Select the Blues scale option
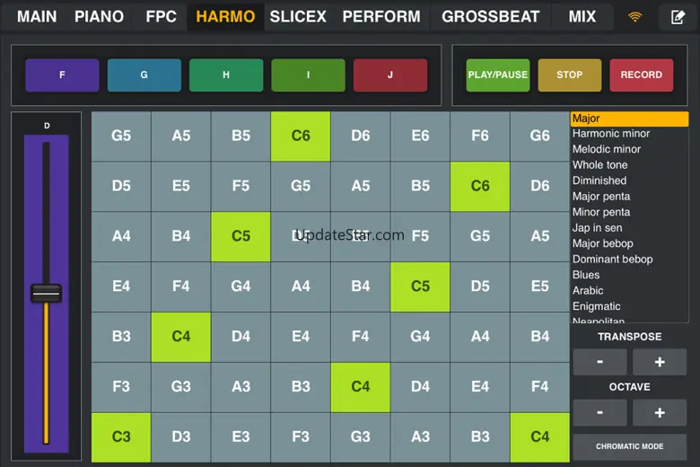 click(x=586, y=275)
